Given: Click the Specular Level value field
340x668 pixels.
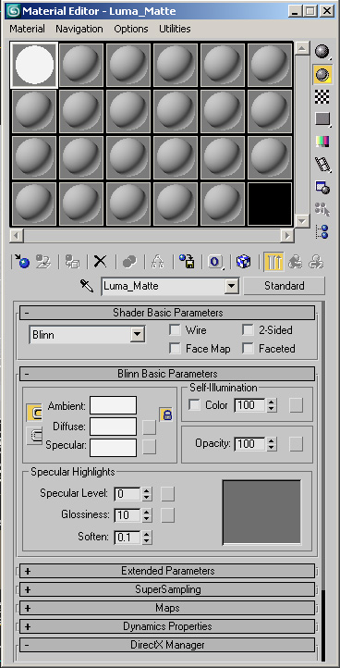Looking at the screenshot, I should 127,494.
